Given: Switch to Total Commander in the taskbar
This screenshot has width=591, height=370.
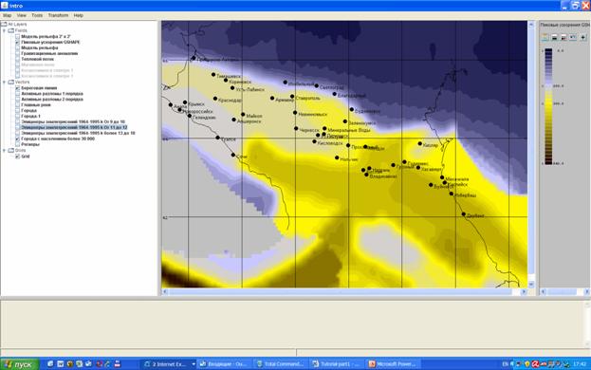Looking at the screenshot, I should click(x=280, y=364).
